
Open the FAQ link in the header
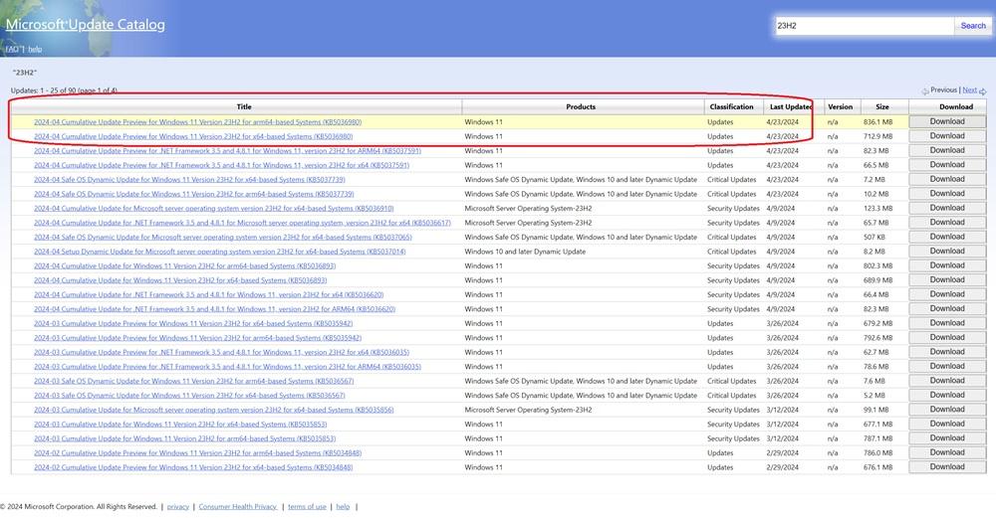(x=13, y=49)
